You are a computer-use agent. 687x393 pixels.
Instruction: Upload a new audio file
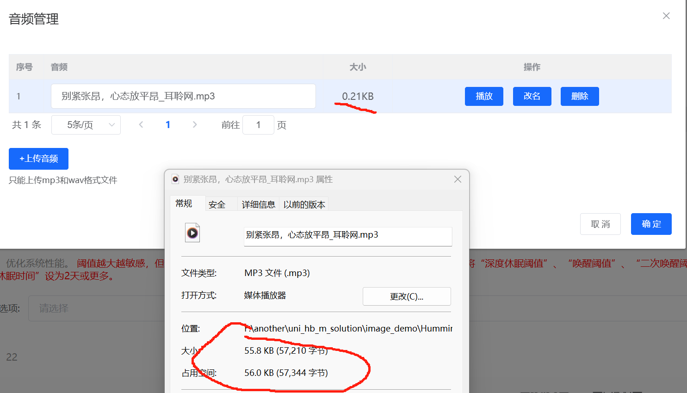click(x=38, y=159)
